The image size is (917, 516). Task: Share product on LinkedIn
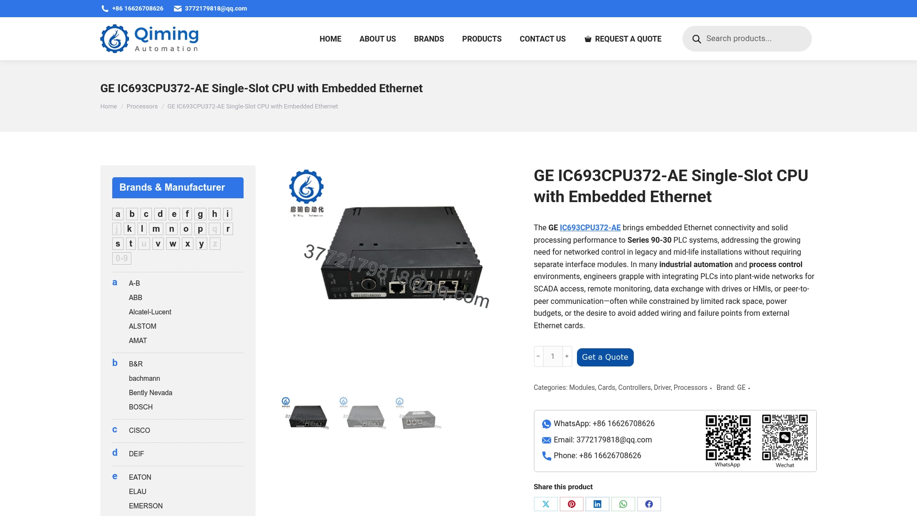tap(597, 504)
